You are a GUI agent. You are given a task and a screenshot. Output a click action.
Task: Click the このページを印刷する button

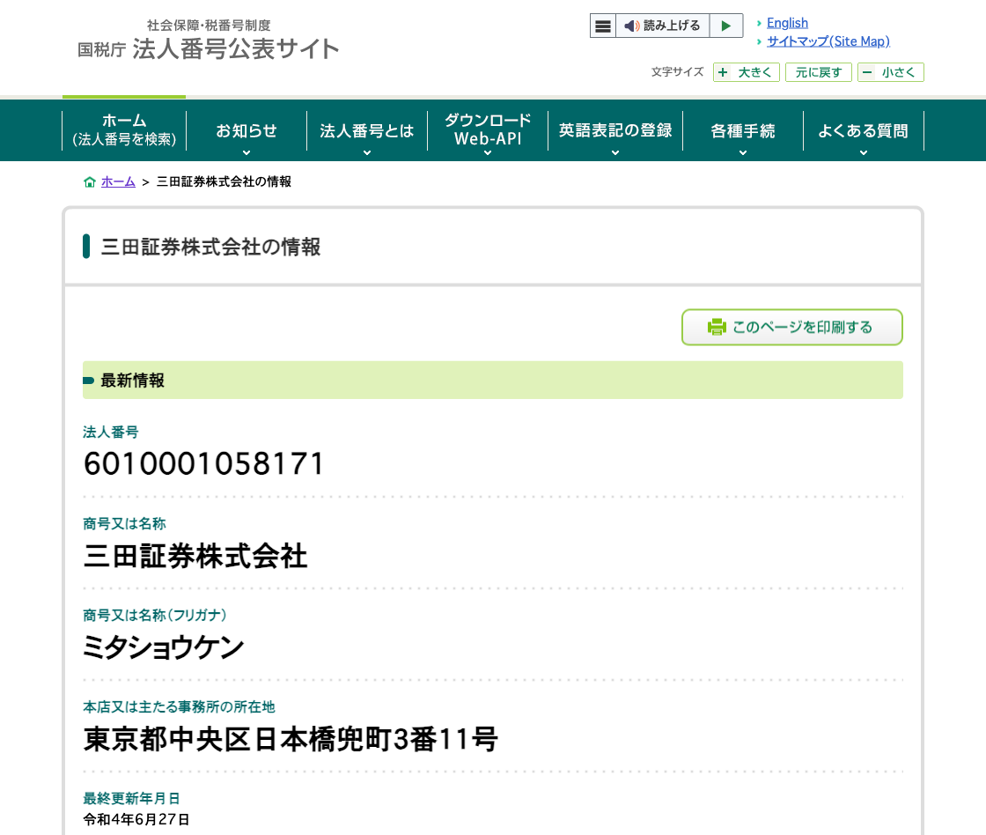click(791, 327)
